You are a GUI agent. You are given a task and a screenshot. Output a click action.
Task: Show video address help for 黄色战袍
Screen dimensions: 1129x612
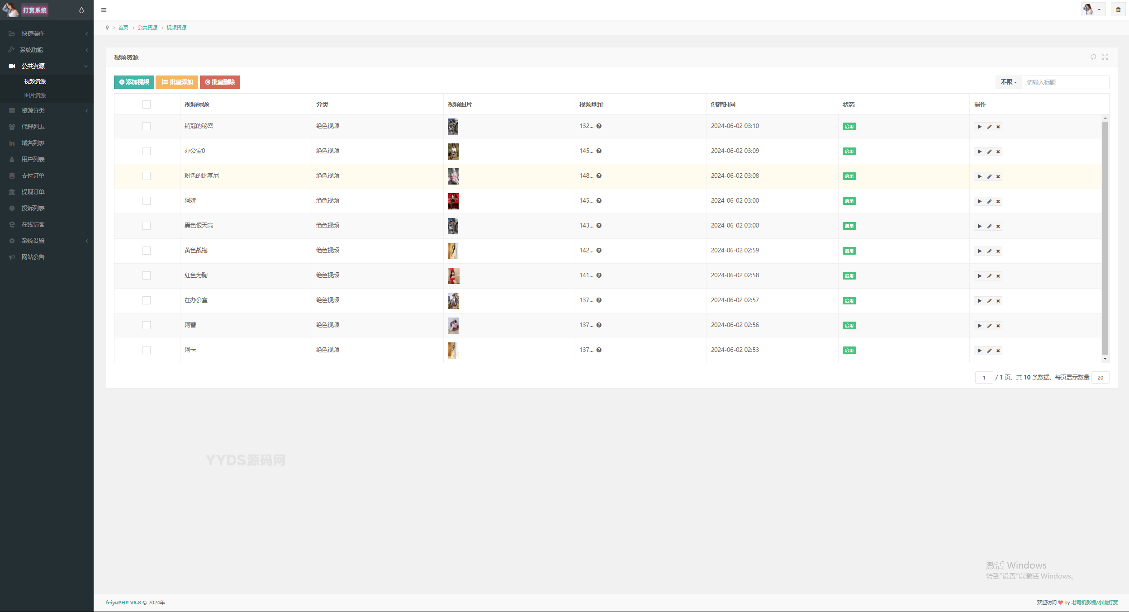point(599,251)
